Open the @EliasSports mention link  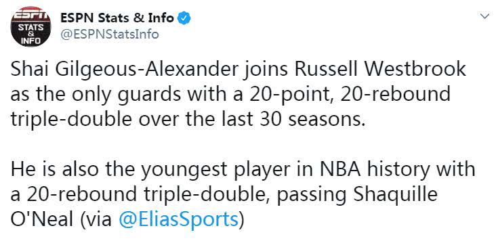pyautogui.click(x=179, y=219)
